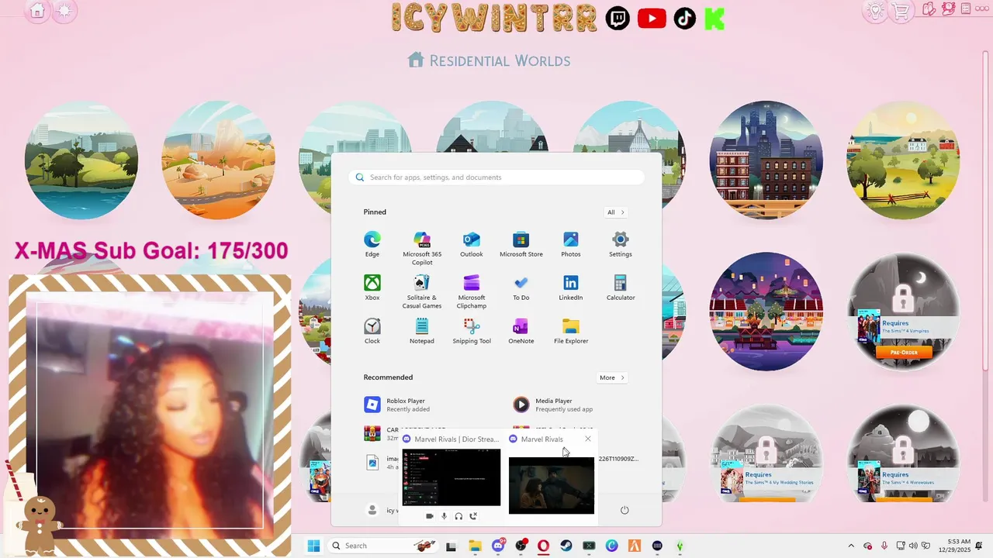Open the icy user account menu
This screenshot has width=993, height=558.
382,510
